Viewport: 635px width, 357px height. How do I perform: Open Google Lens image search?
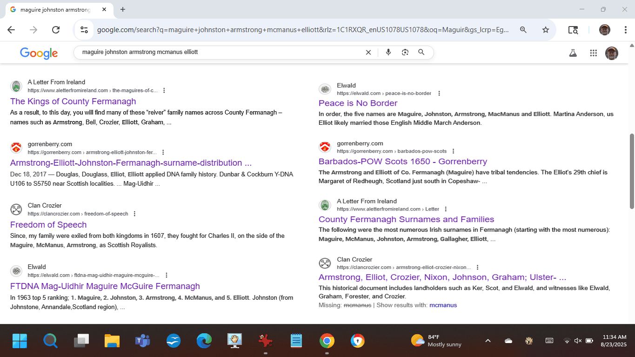(x=405, y=53)
